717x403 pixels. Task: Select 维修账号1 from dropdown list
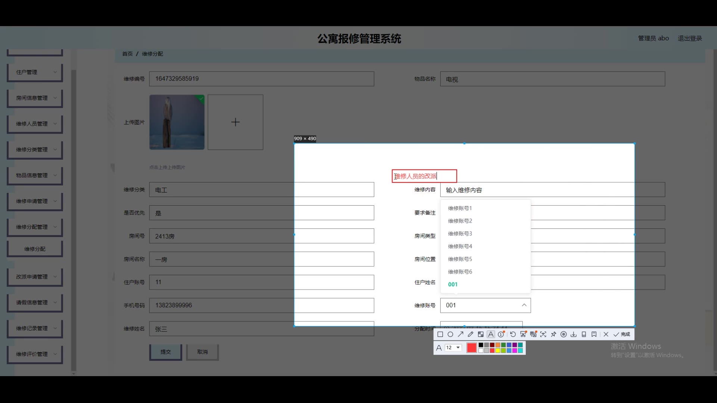(485, 208)
